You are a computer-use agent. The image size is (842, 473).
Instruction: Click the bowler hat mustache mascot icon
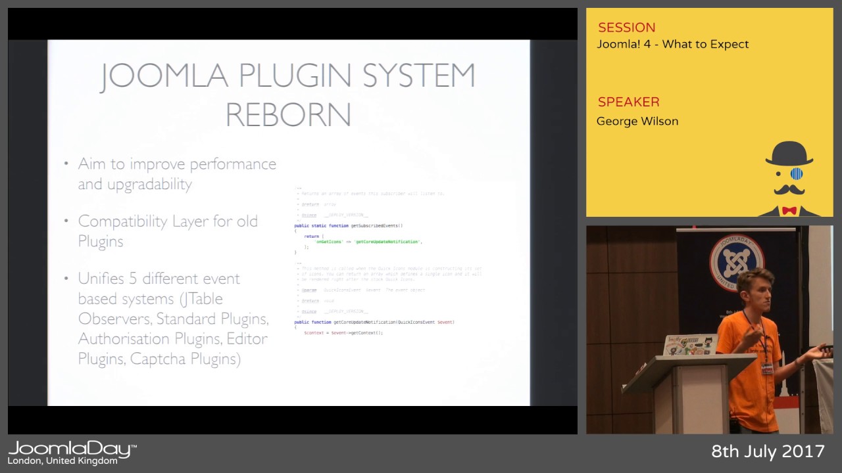coord(789,179)
